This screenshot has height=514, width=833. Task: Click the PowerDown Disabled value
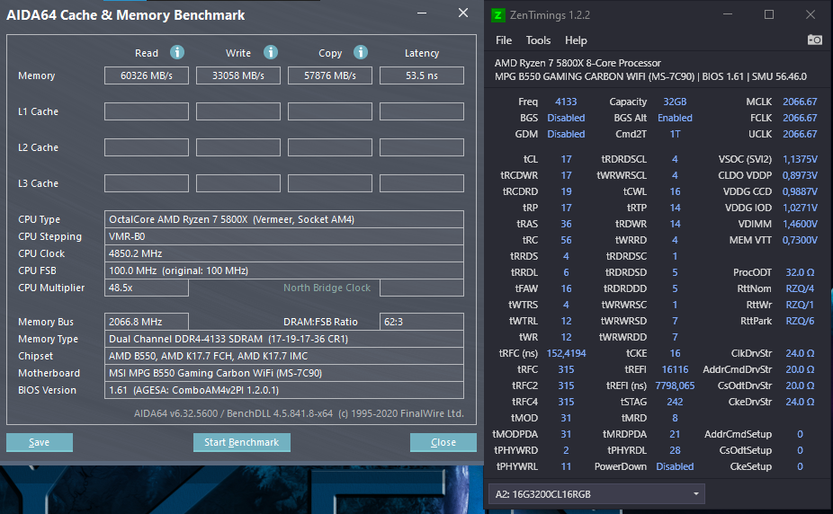(675, 466)
